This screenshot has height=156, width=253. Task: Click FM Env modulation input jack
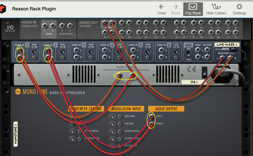120,124
